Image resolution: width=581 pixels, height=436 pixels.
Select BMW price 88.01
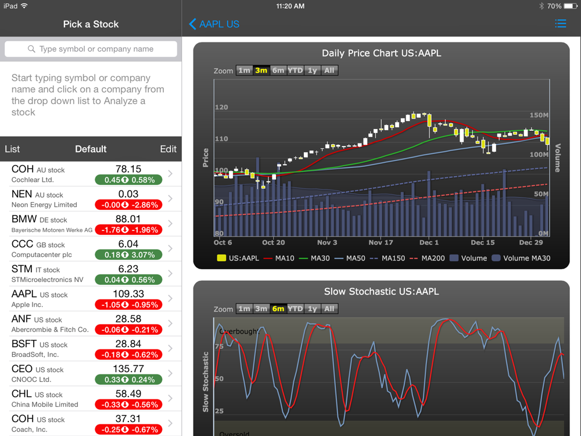pyautogui.click(x=128, y=219)
